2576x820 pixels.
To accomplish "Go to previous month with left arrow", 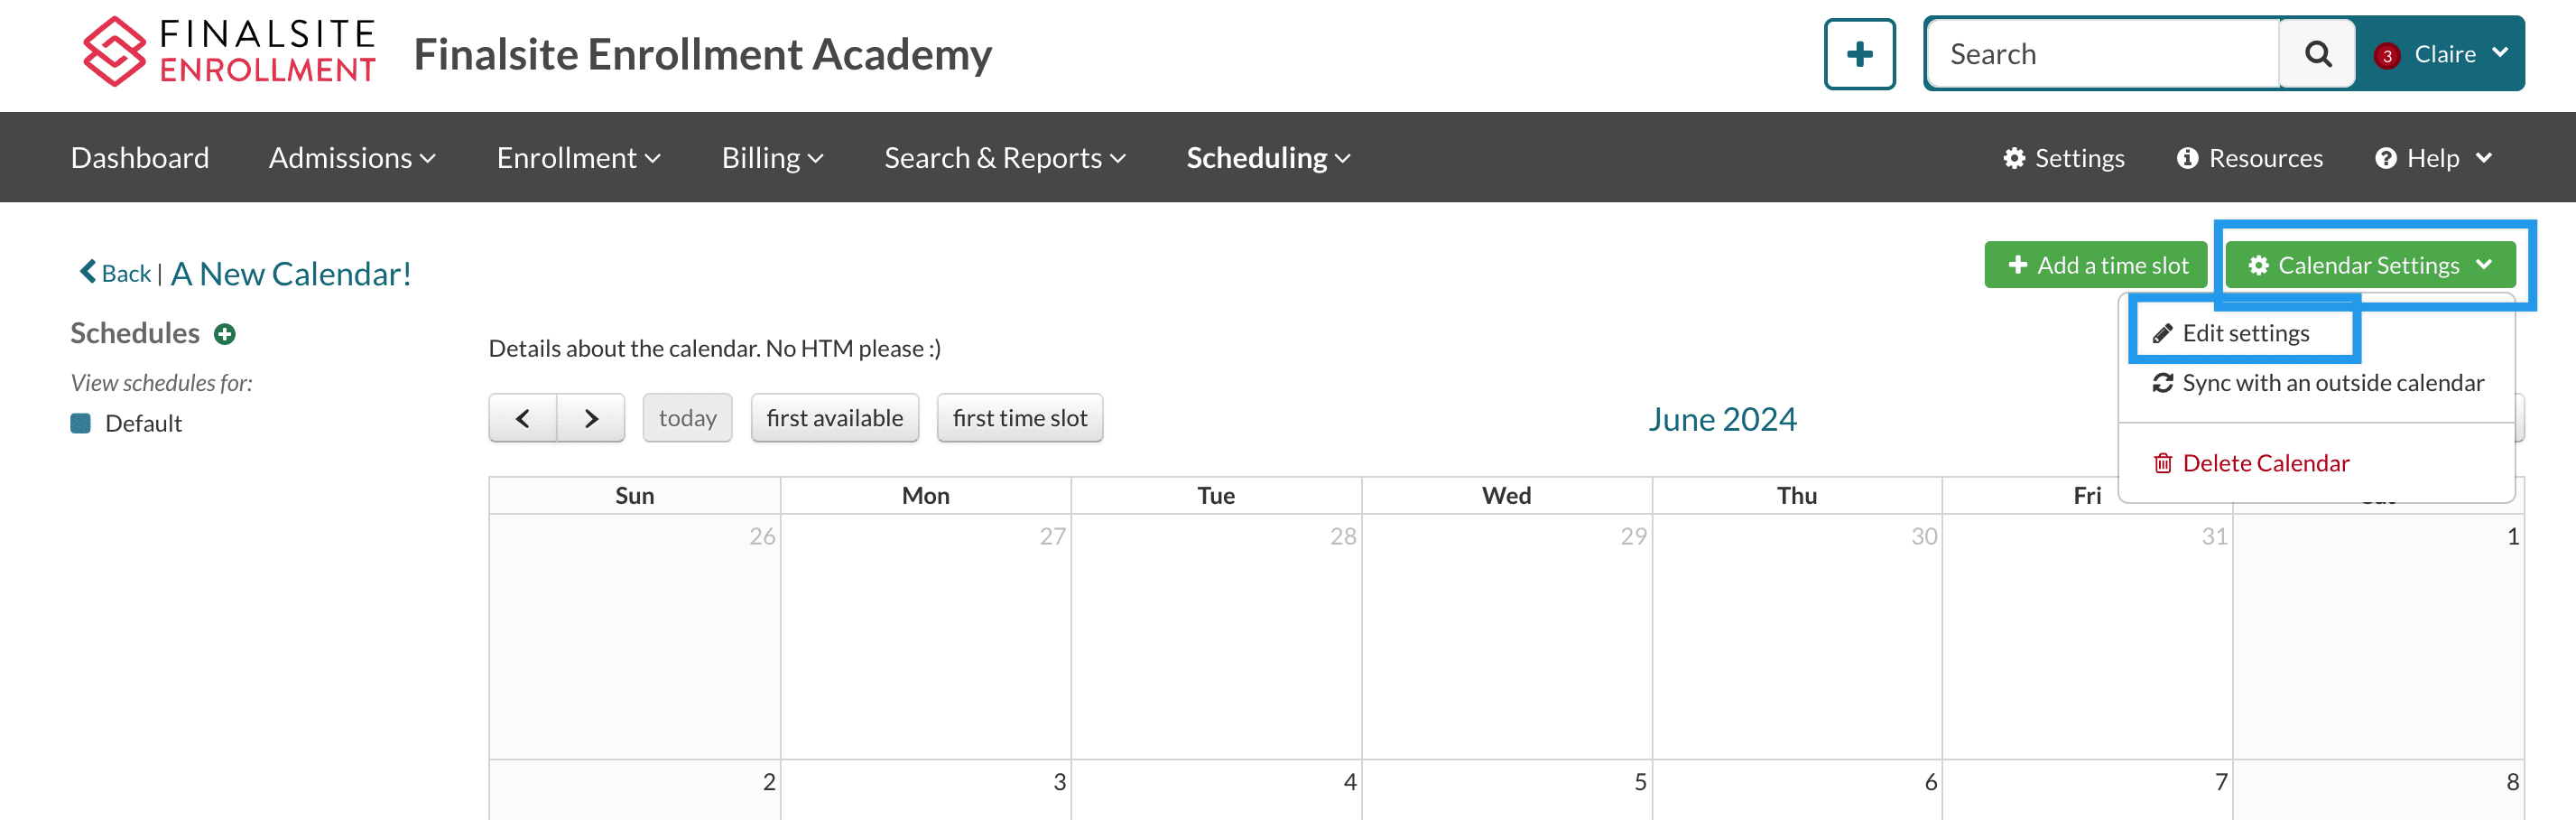I will (x=522, y=418).
